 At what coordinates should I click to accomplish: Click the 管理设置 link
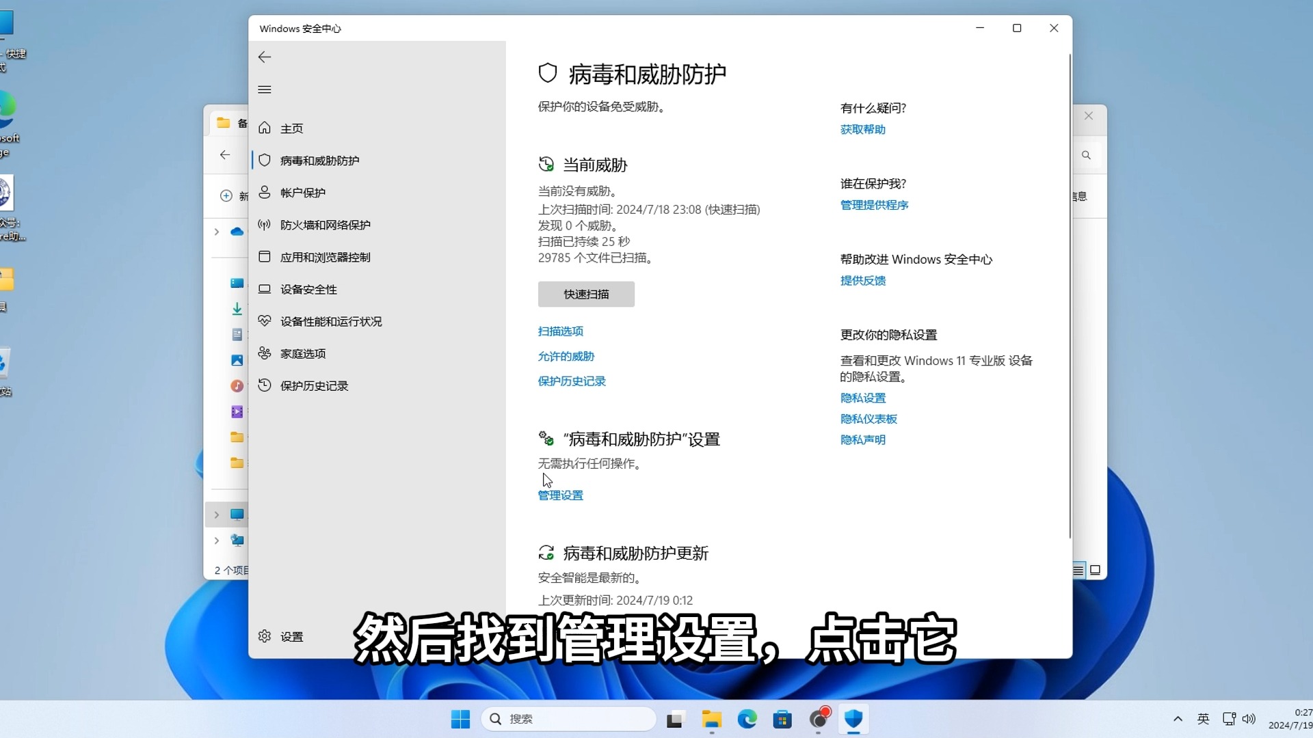coord(561,495)
